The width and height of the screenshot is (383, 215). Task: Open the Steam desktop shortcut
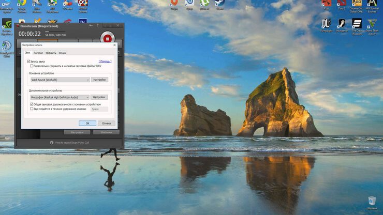(x=219, y=4)
